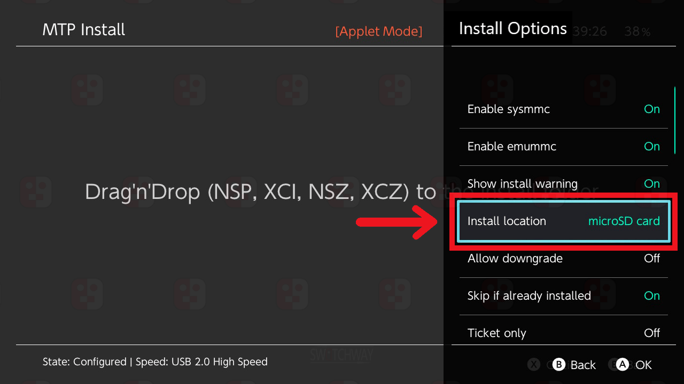684x384 pixels.
Task: Confirm with the OK label
Action: [643, 365]
